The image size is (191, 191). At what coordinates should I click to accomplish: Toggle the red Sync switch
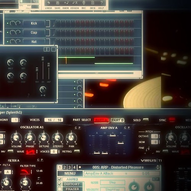click(x=172, y=120)
